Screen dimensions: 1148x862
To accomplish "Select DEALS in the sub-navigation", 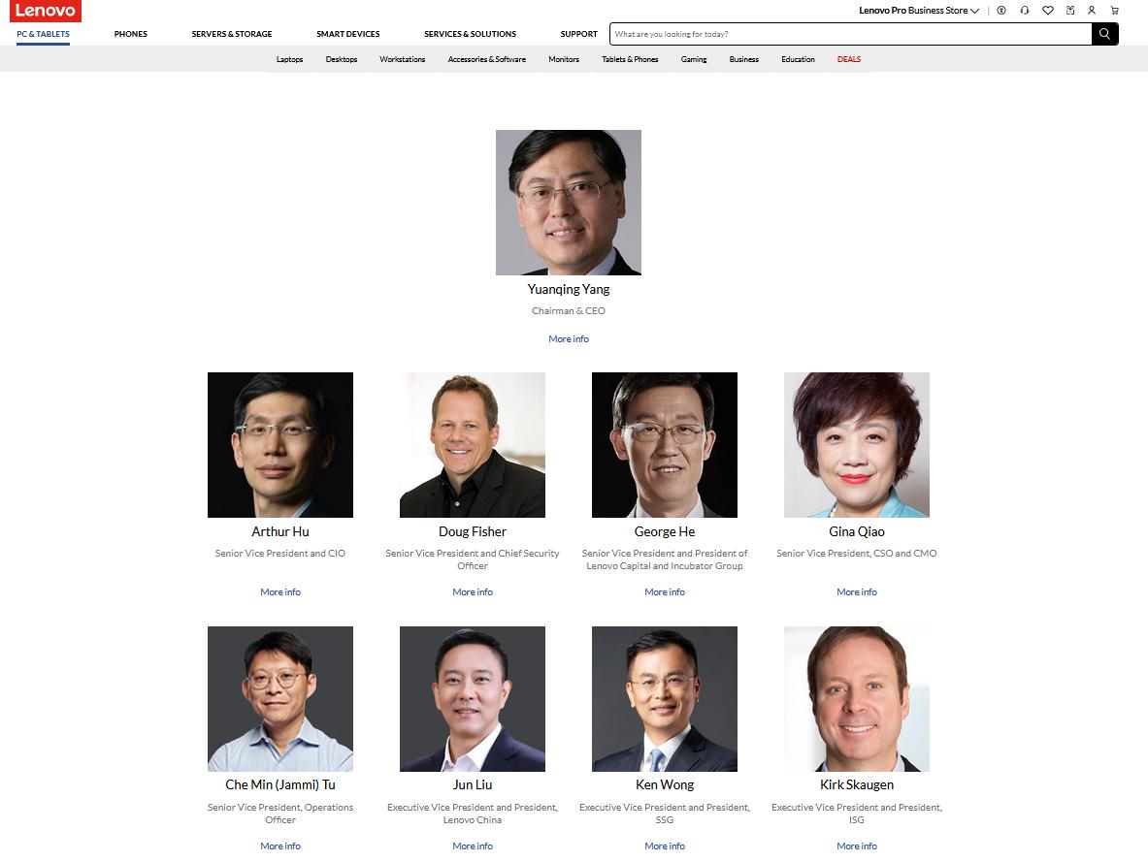I will pos(848,59).
